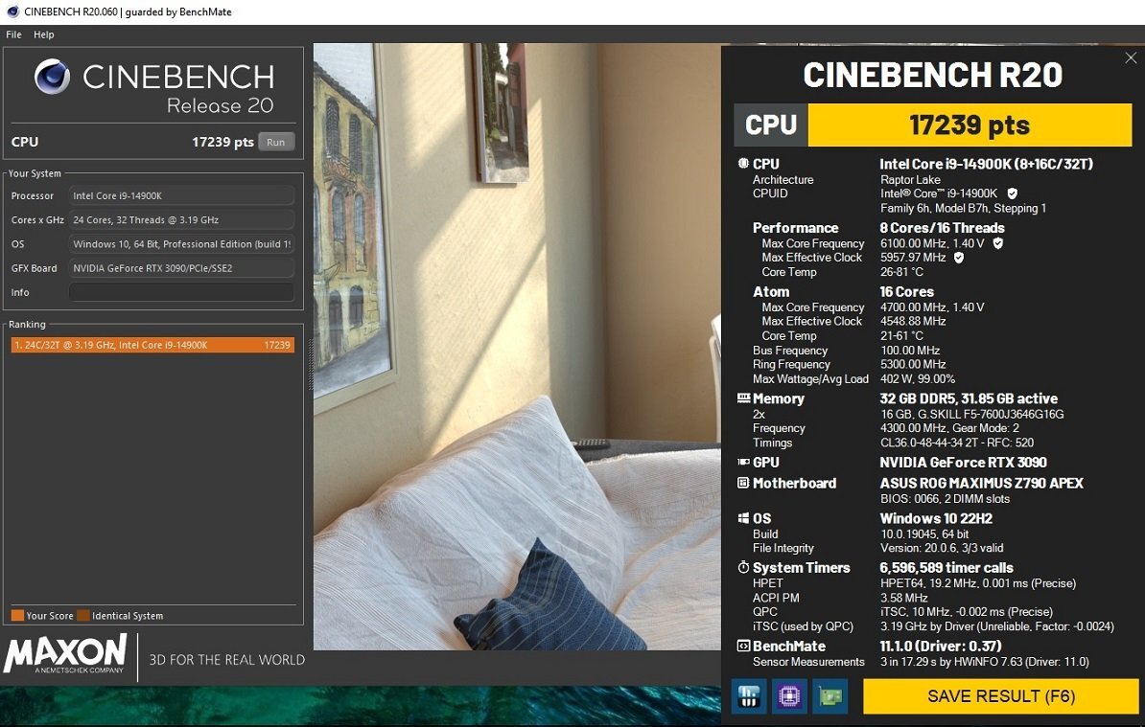This screenshot has height=727, width=1145.
Task: Click 'BIOS: 0066, 2 DIMM slots'
Action: tap(945, 499)
